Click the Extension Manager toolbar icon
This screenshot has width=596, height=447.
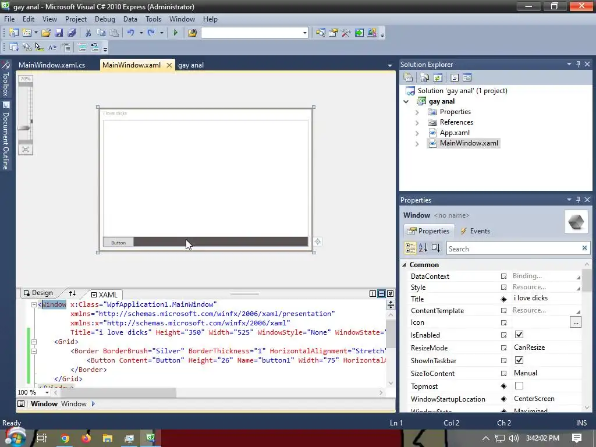click(x=372, y=33)
